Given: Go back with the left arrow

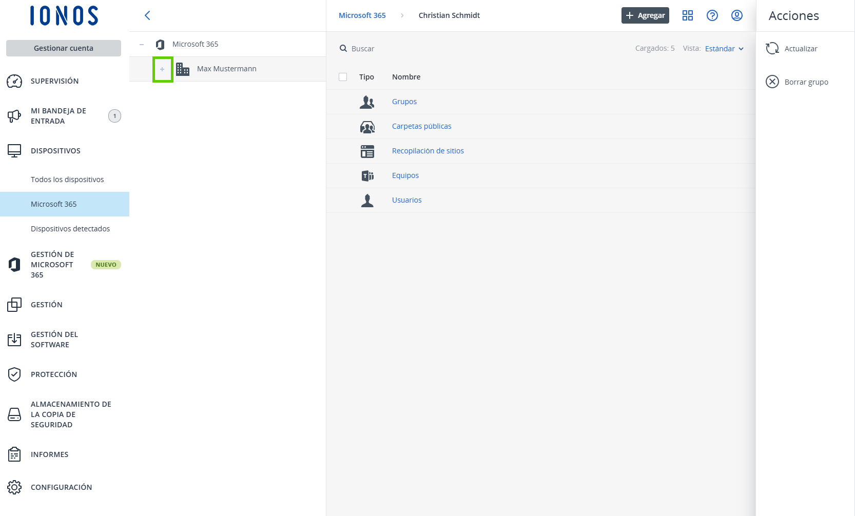Looking at the screenshot, I should 147,15.
